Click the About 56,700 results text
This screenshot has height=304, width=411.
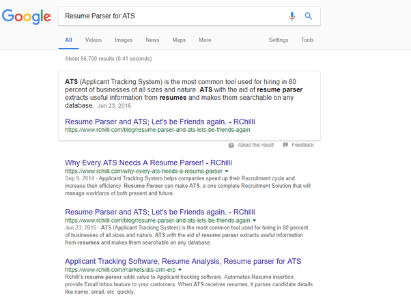click(x=109, y=59)
